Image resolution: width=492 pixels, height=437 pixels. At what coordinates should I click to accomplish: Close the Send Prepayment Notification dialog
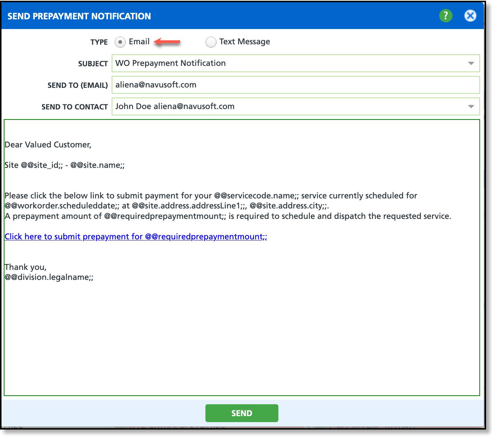[x=470, y=16]
